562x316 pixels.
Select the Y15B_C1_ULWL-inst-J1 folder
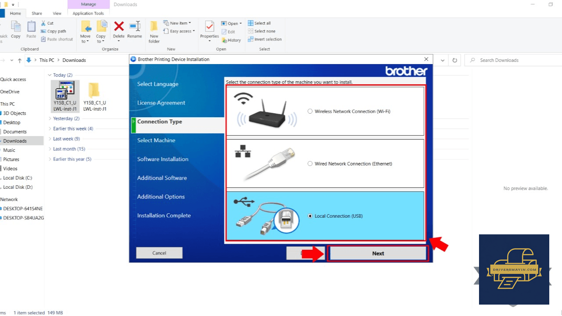coord(94,96)
